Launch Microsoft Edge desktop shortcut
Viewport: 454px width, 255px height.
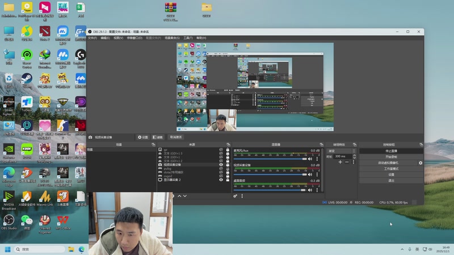pyautogui.click(x=9, y=176)
